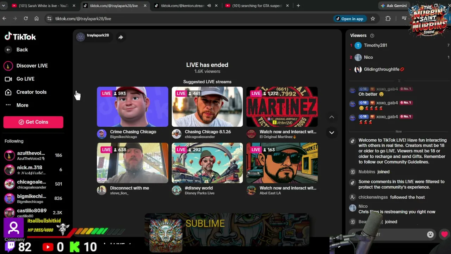This screenshot has width=451, height=254.
Task: Click the 'Disconnect with me' stream title
Action: point(130,188)
